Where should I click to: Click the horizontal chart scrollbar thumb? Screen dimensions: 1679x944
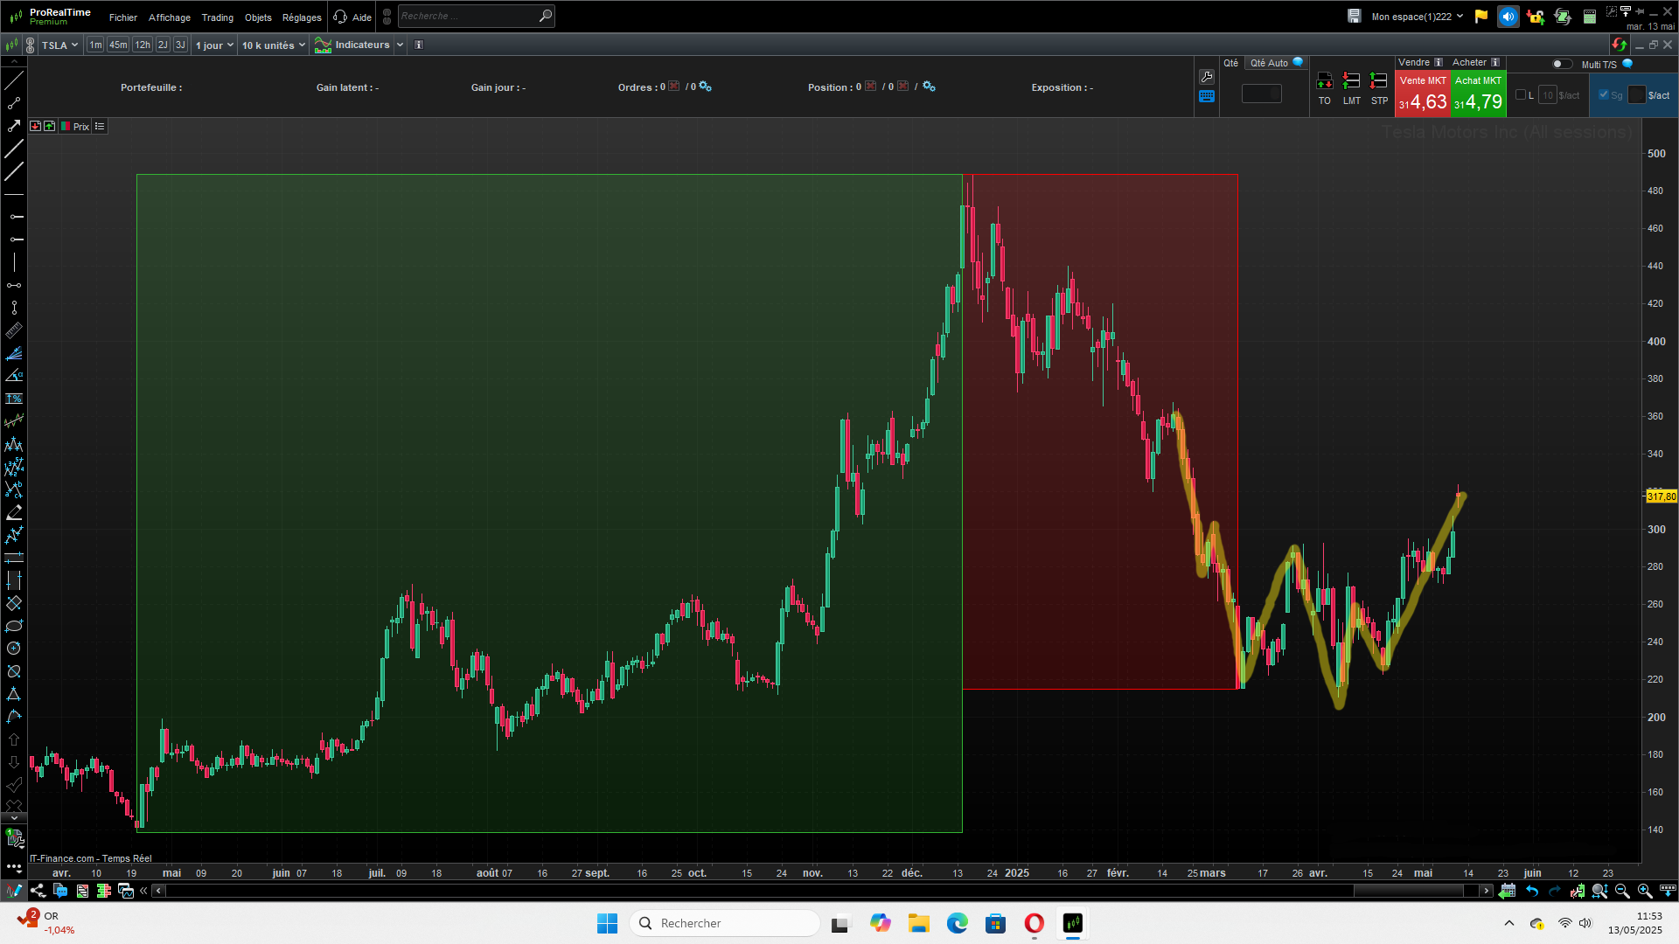point(1408,891)
